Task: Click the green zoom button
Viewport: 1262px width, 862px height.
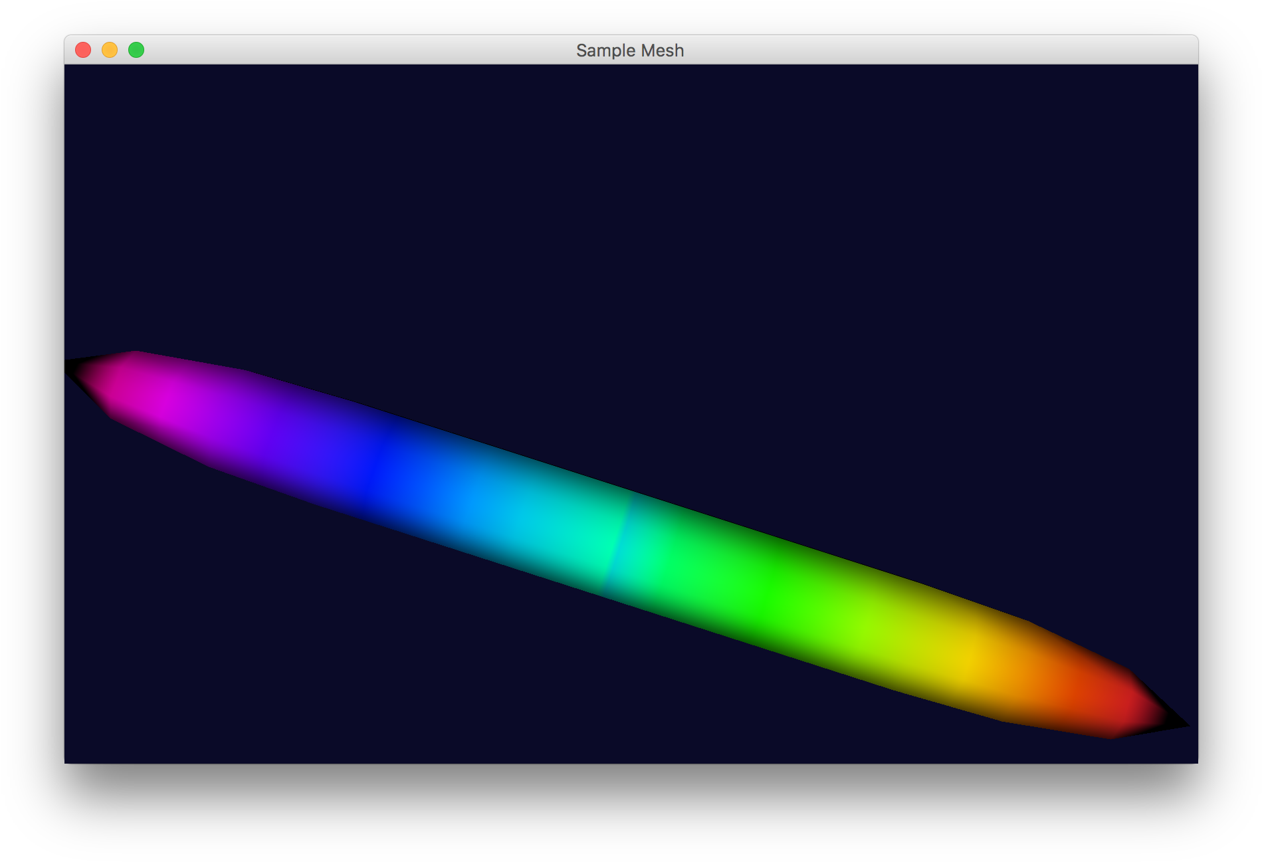Action: [x=136, y=49]
